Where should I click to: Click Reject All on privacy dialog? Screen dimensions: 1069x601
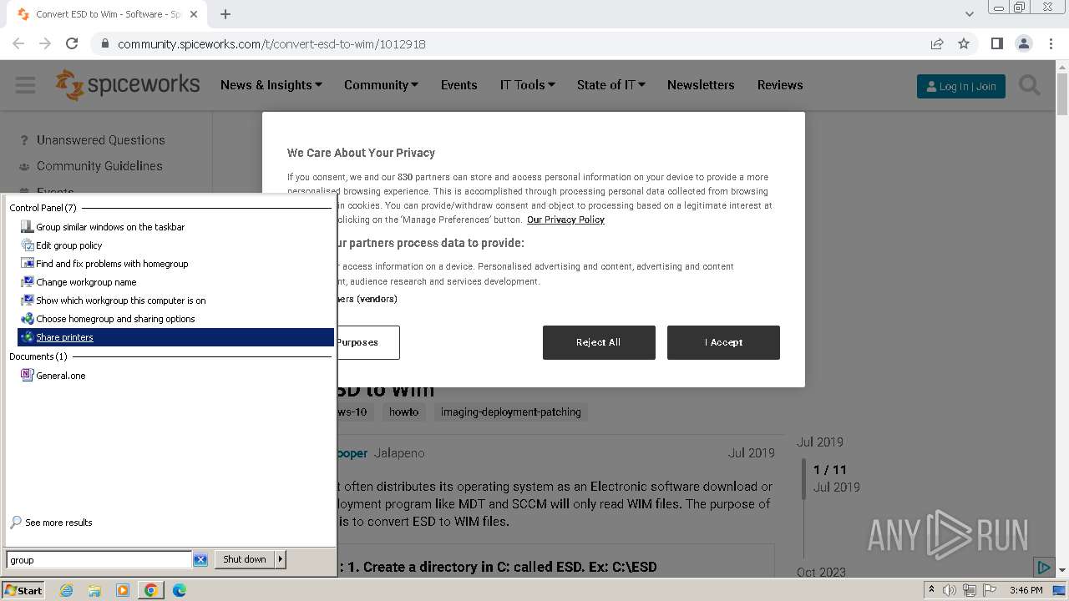click(x=599, y=342)
